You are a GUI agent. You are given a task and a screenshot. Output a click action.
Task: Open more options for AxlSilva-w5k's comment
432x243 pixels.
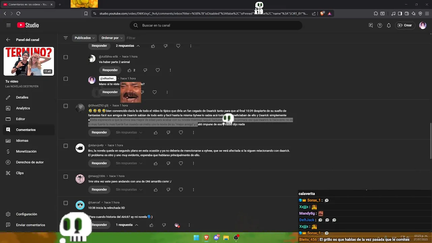point(170,70)
